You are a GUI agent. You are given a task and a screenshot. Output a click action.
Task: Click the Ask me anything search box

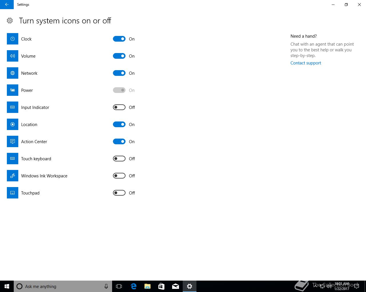pos(63,286)
